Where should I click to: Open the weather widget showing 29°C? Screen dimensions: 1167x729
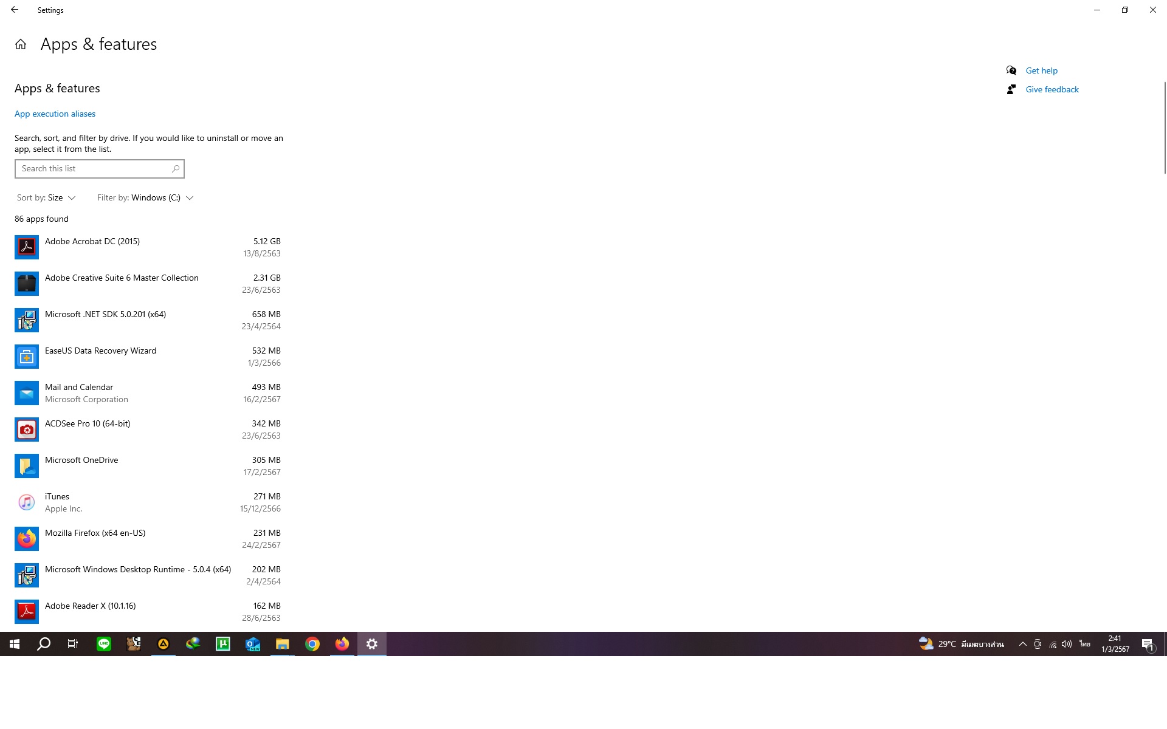click(x=961, y=644)
